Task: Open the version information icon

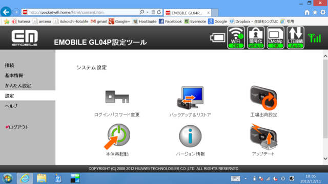Action: (x=190, y=136)
